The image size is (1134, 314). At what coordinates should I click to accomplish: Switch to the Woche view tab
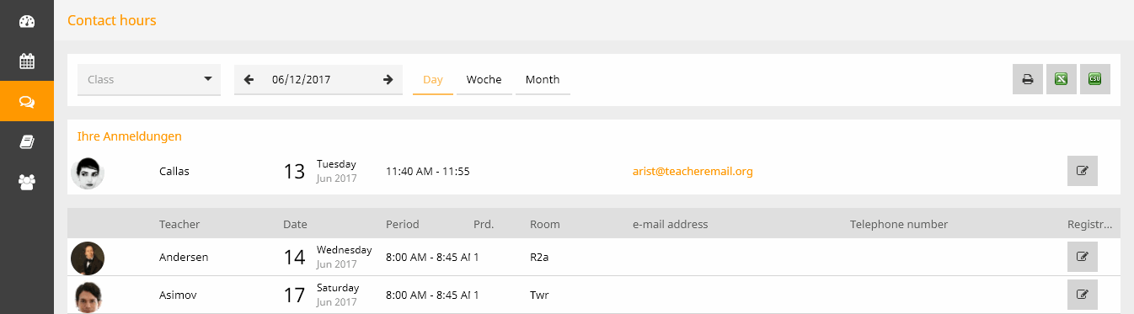click(x=484, y=79)
